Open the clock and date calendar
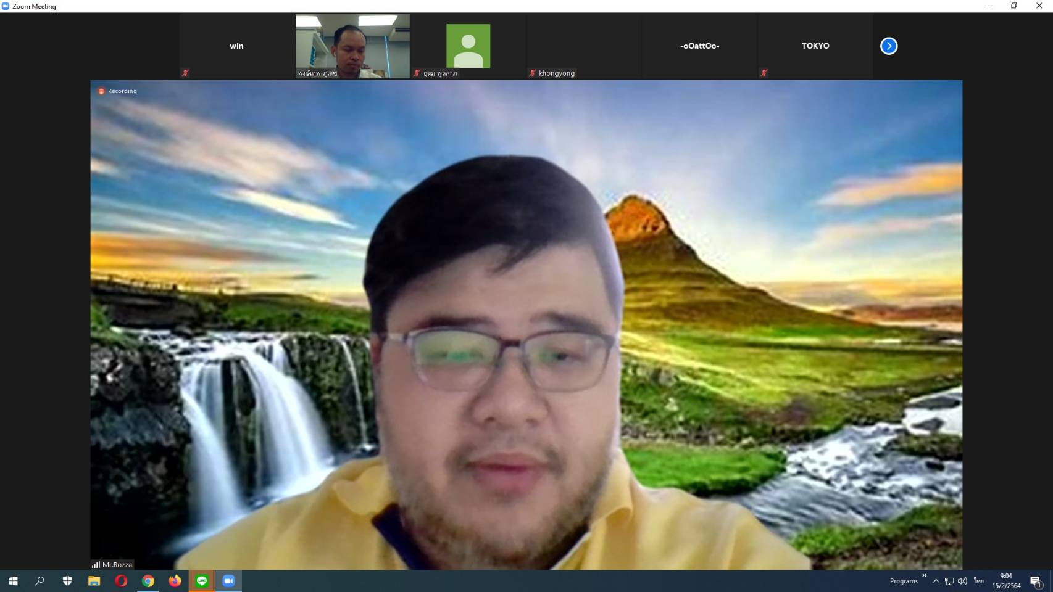Screen dimensions: 1053x592 point(1006,581)
